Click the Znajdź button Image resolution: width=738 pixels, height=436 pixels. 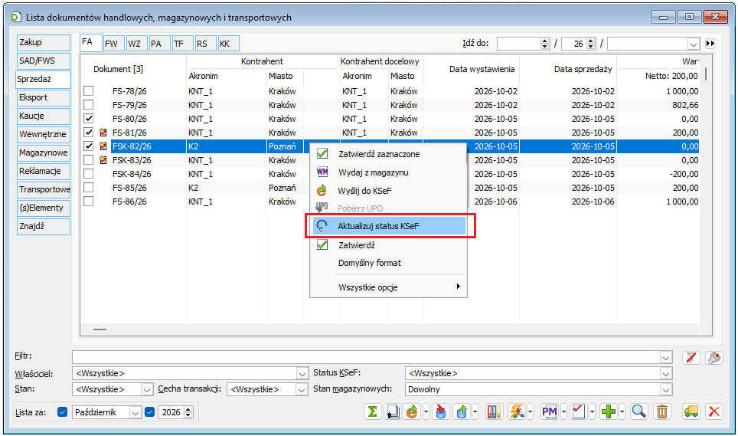click(44, 227)
